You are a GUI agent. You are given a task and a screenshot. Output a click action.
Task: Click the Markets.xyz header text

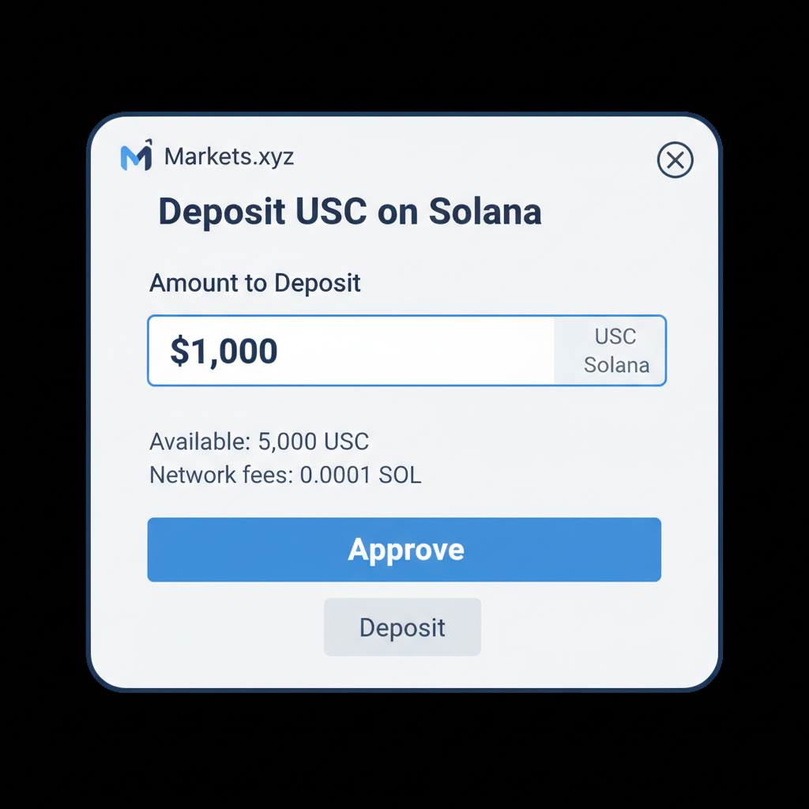[x=228, y=156]
